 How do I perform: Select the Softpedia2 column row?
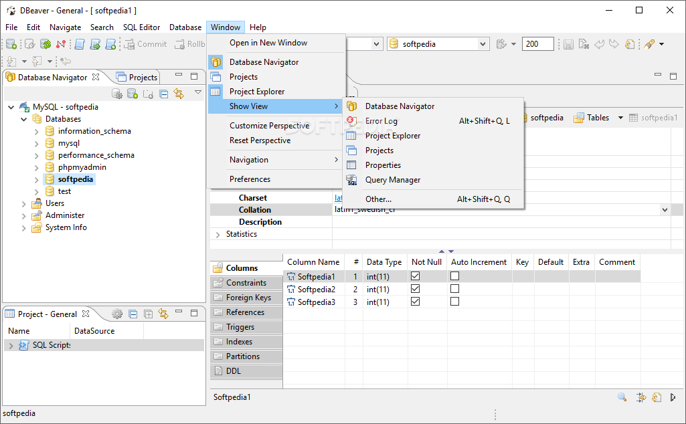coord(462,290)
